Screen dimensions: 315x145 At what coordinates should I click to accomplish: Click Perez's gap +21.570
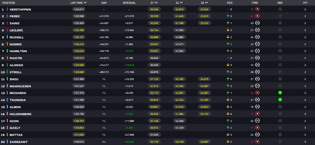pyautogui.click(x=104, y=16)
